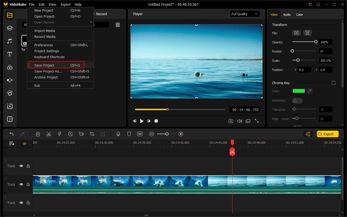This screenshot has height=217, width=347.
Task: Click the Position X input field
Action: tap(304, 70)
